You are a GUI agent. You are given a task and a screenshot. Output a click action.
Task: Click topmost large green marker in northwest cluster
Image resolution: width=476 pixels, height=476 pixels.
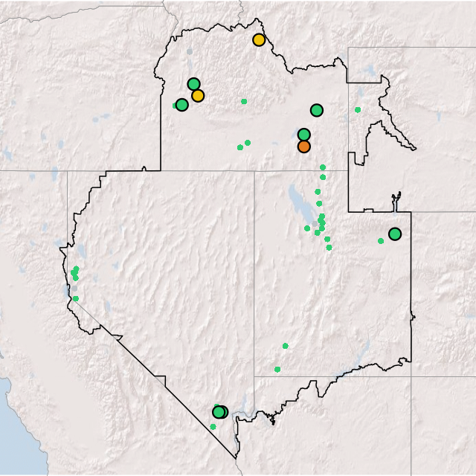[193, 84]
